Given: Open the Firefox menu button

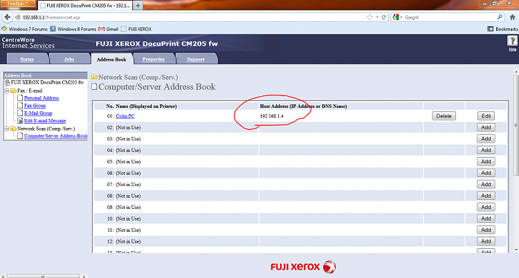Looking at the screenshot, I should click(x=17, y=3).
